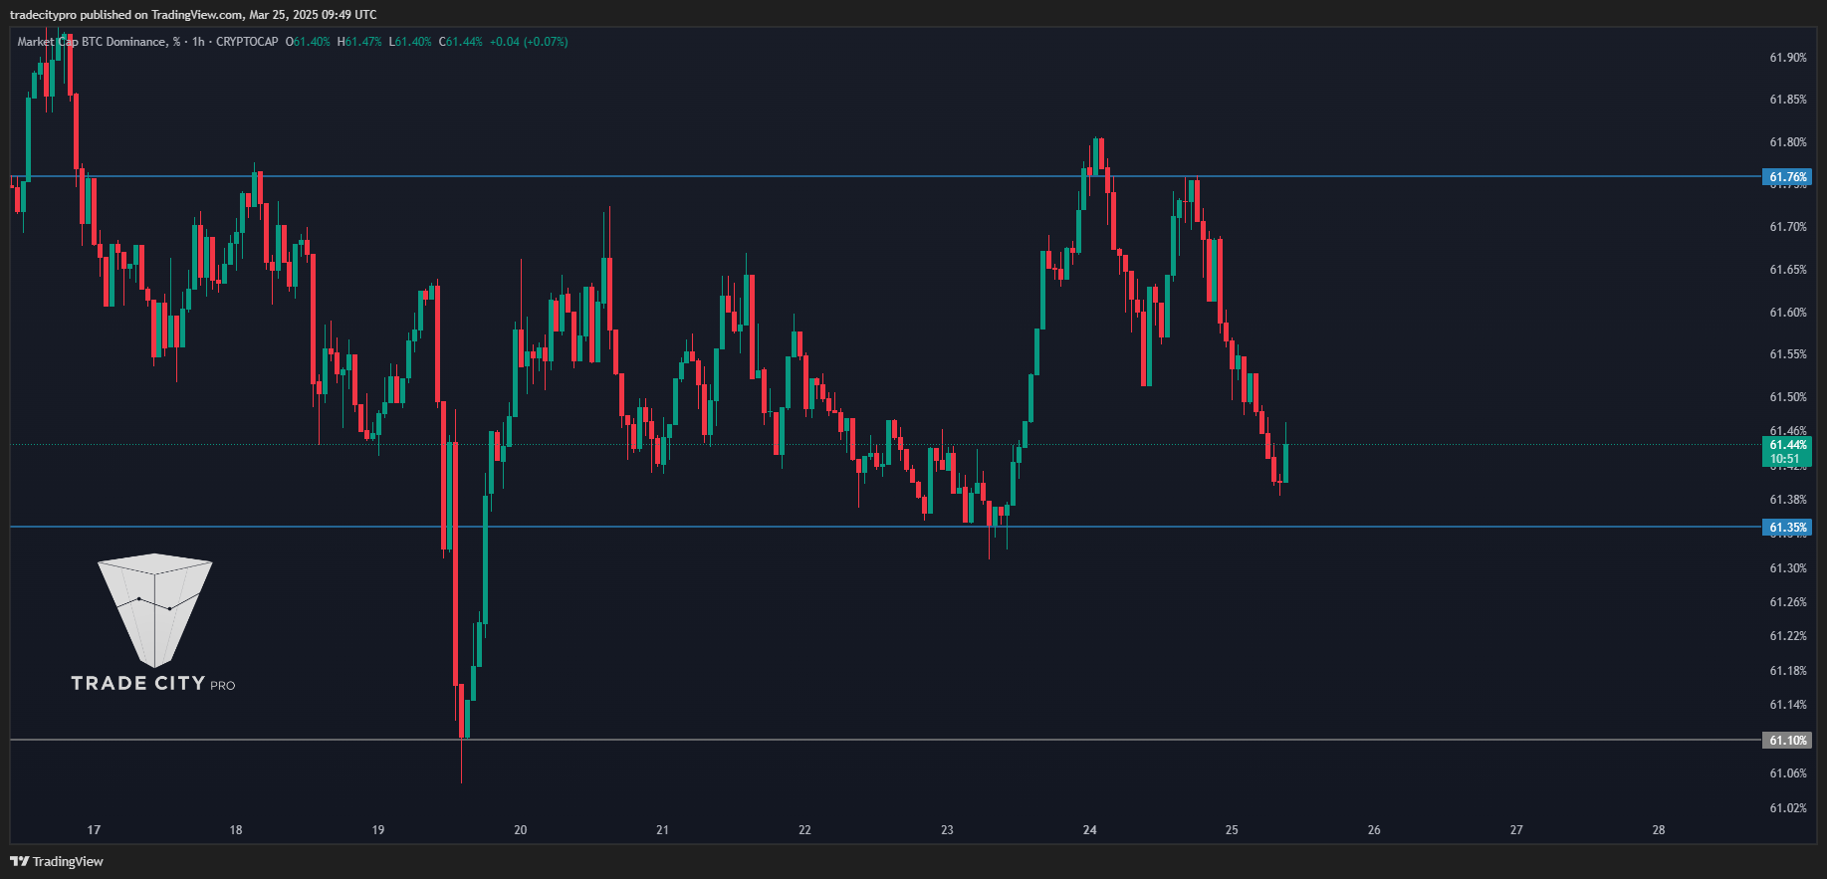Click date 26 on the time axis

tap(1375, 830)
